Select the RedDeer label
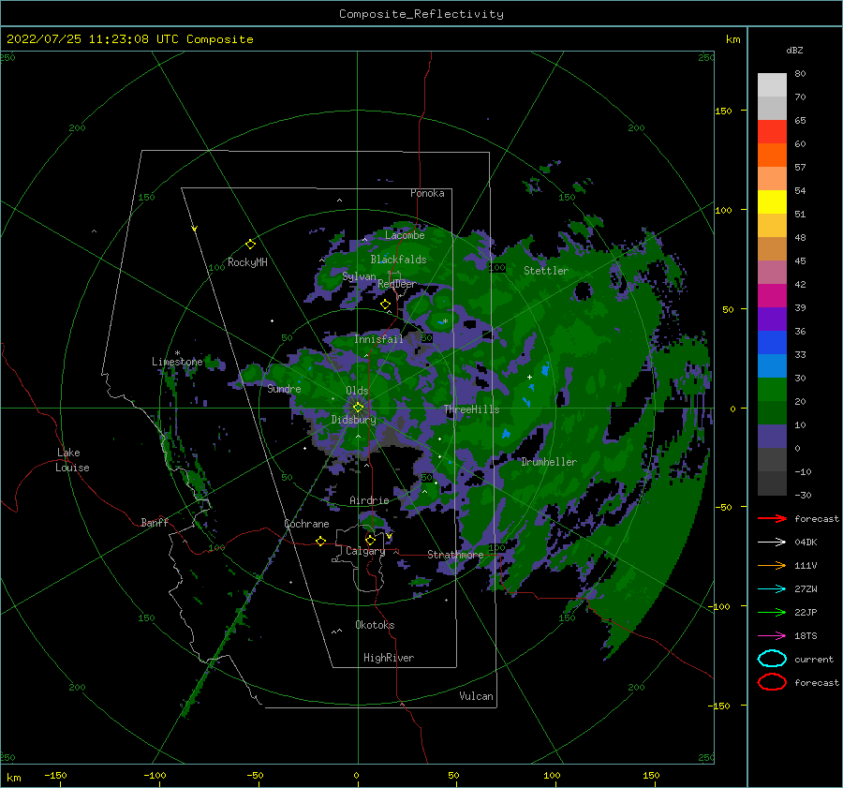Image resolution: width=843 pixels, height=788 pixels. pos(397,284)
